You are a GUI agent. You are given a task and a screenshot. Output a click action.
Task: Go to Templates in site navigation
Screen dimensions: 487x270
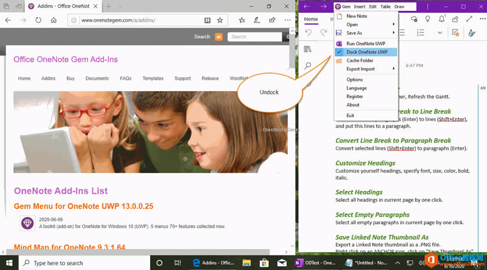click(153, 78)
